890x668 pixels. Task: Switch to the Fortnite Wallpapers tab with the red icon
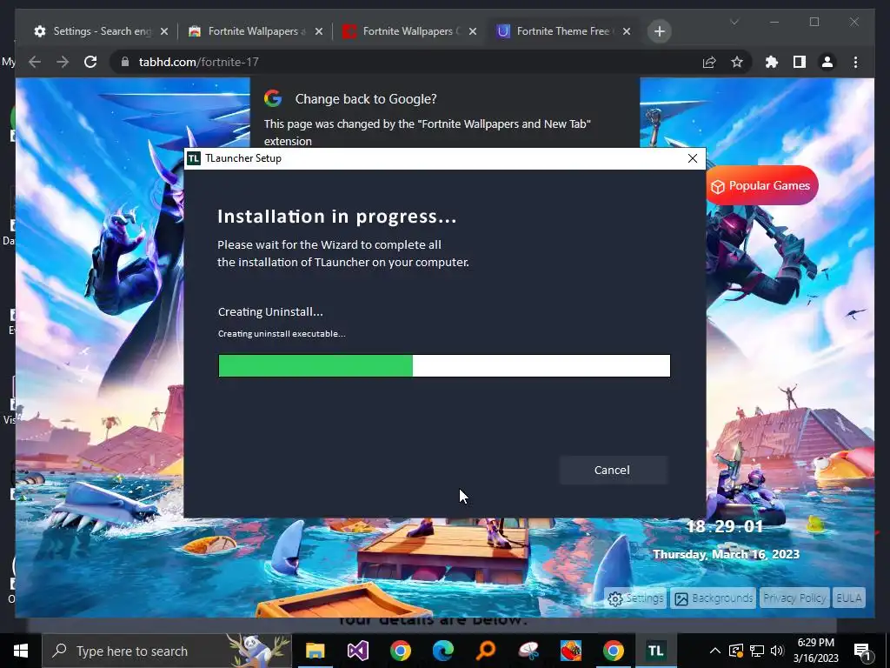[410, 31]
